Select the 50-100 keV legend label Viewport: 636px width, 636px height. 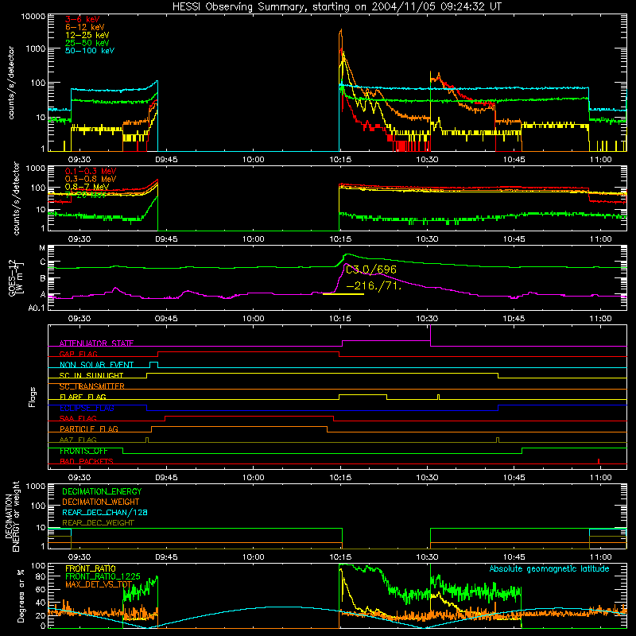pos(90,51)
